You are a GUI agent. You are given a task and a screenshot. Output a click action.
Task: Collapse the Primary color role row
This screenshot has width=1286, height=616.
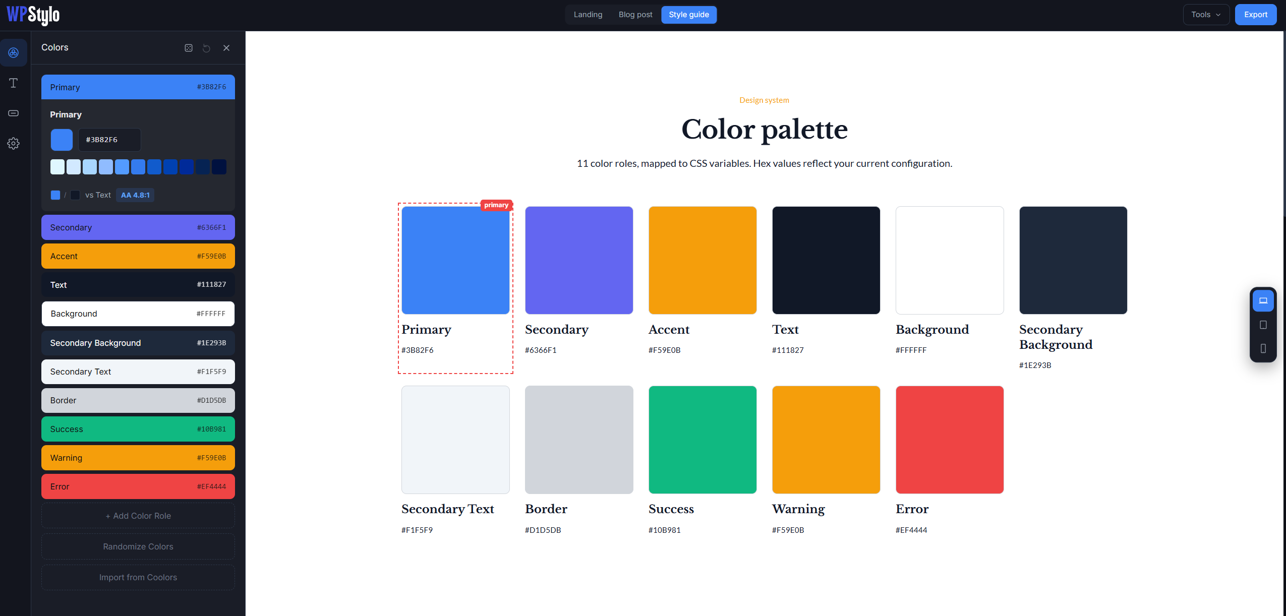[x=138, y=87]
